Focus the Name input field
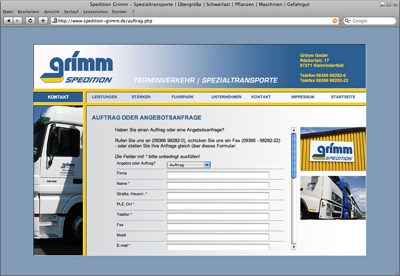Viewport: 400px width, 276px height. [218, 186]
